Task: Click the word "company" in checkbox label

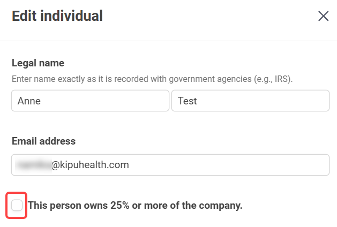Action: 222,205
